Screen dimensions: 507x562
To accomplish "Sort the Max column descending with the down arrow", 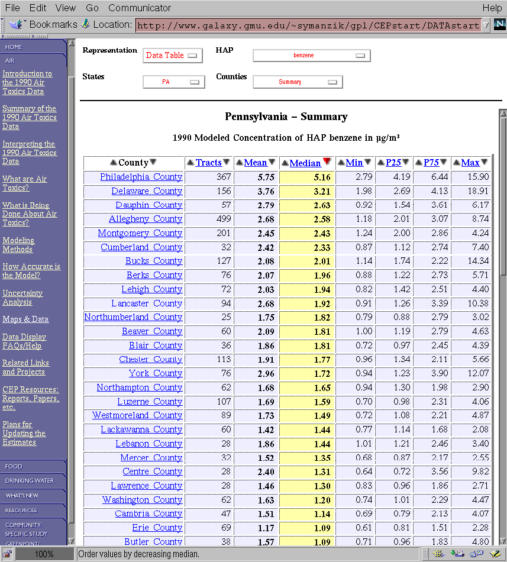I will 485,163.
